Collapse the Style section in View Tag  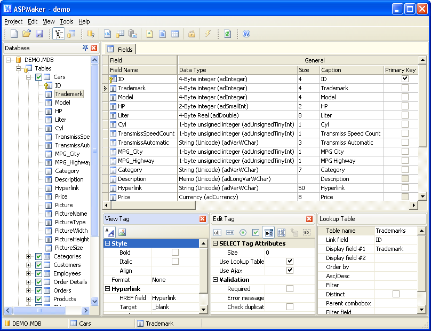tap(107, 243)
